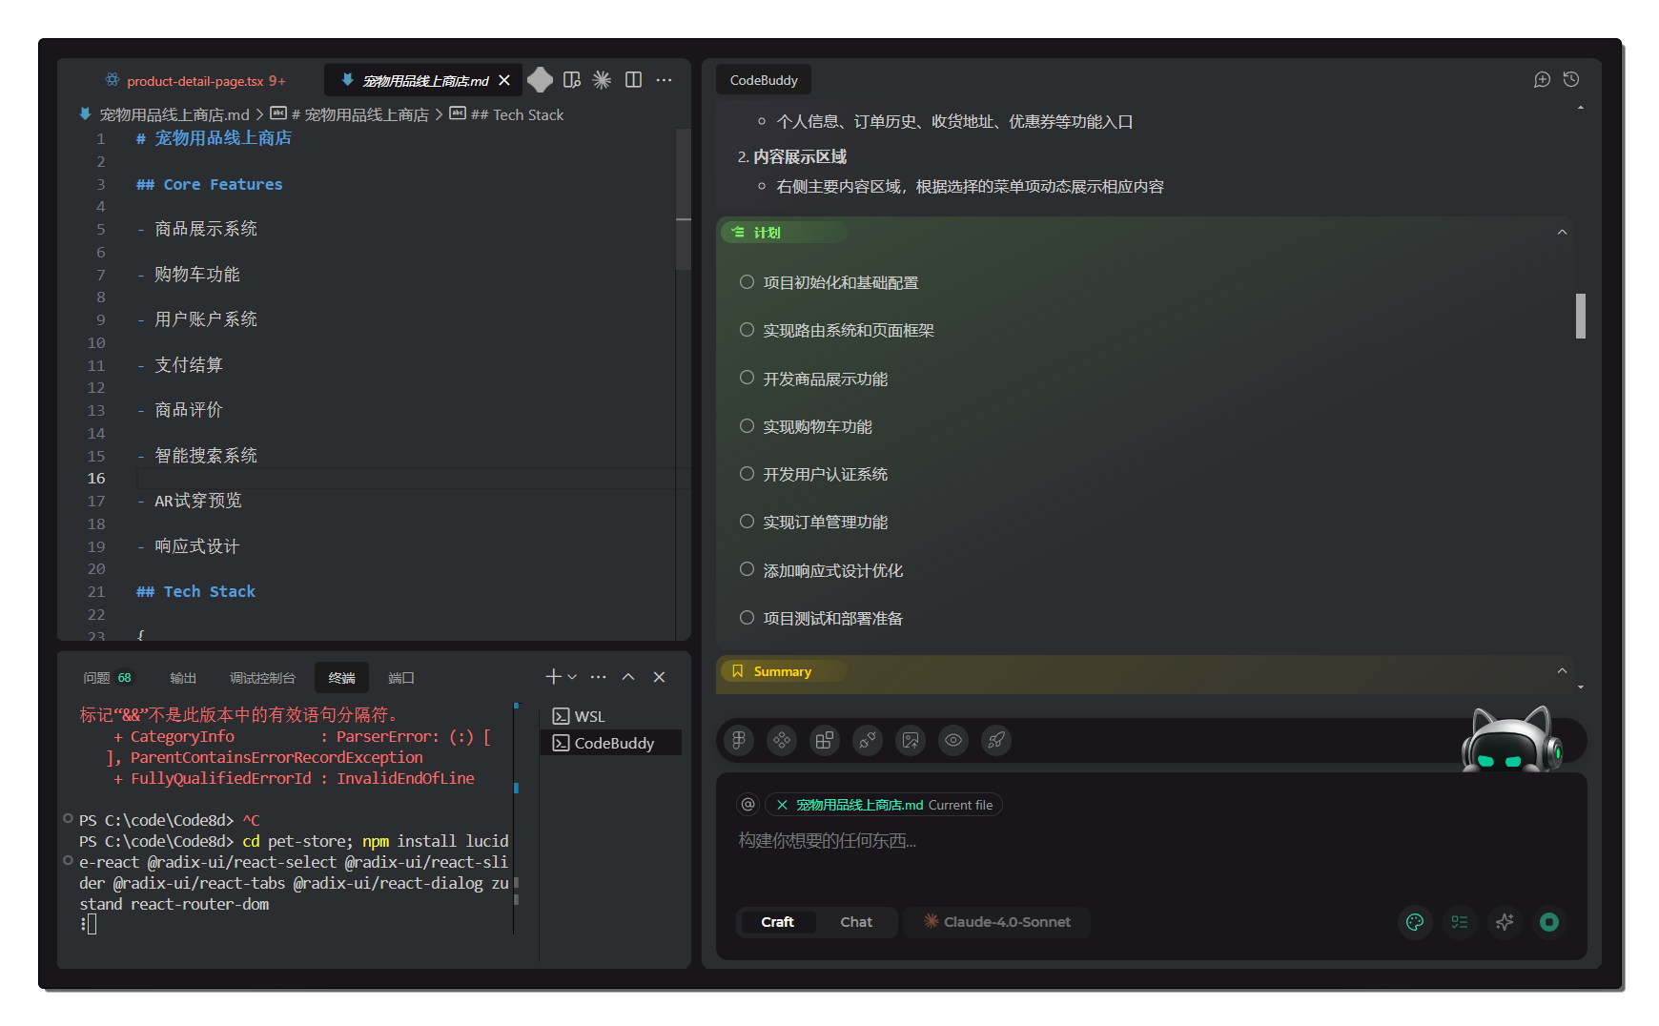The image size is (1659, 1026).
Task: Collapse the Summary section chevron
Action: 1562,671
